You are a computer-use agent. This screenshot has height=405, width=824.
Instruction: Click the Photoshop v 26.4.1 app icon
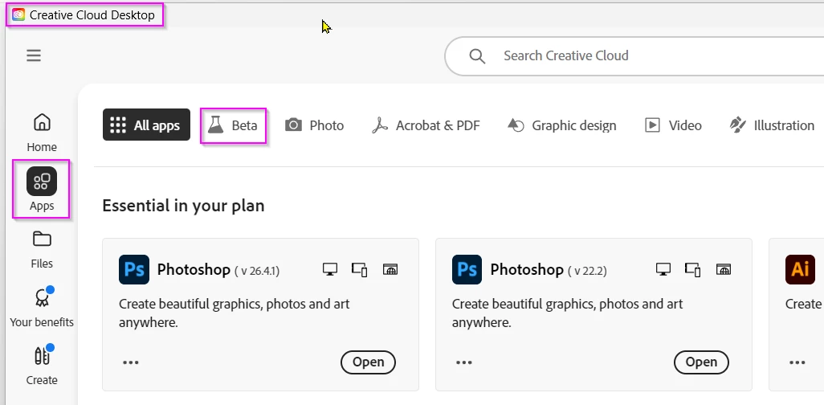coord(134,270)
